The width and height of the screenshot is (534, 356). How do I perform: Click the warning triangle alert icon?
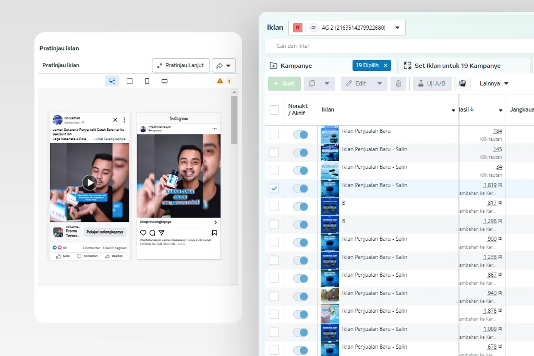(x=220, y=81)
